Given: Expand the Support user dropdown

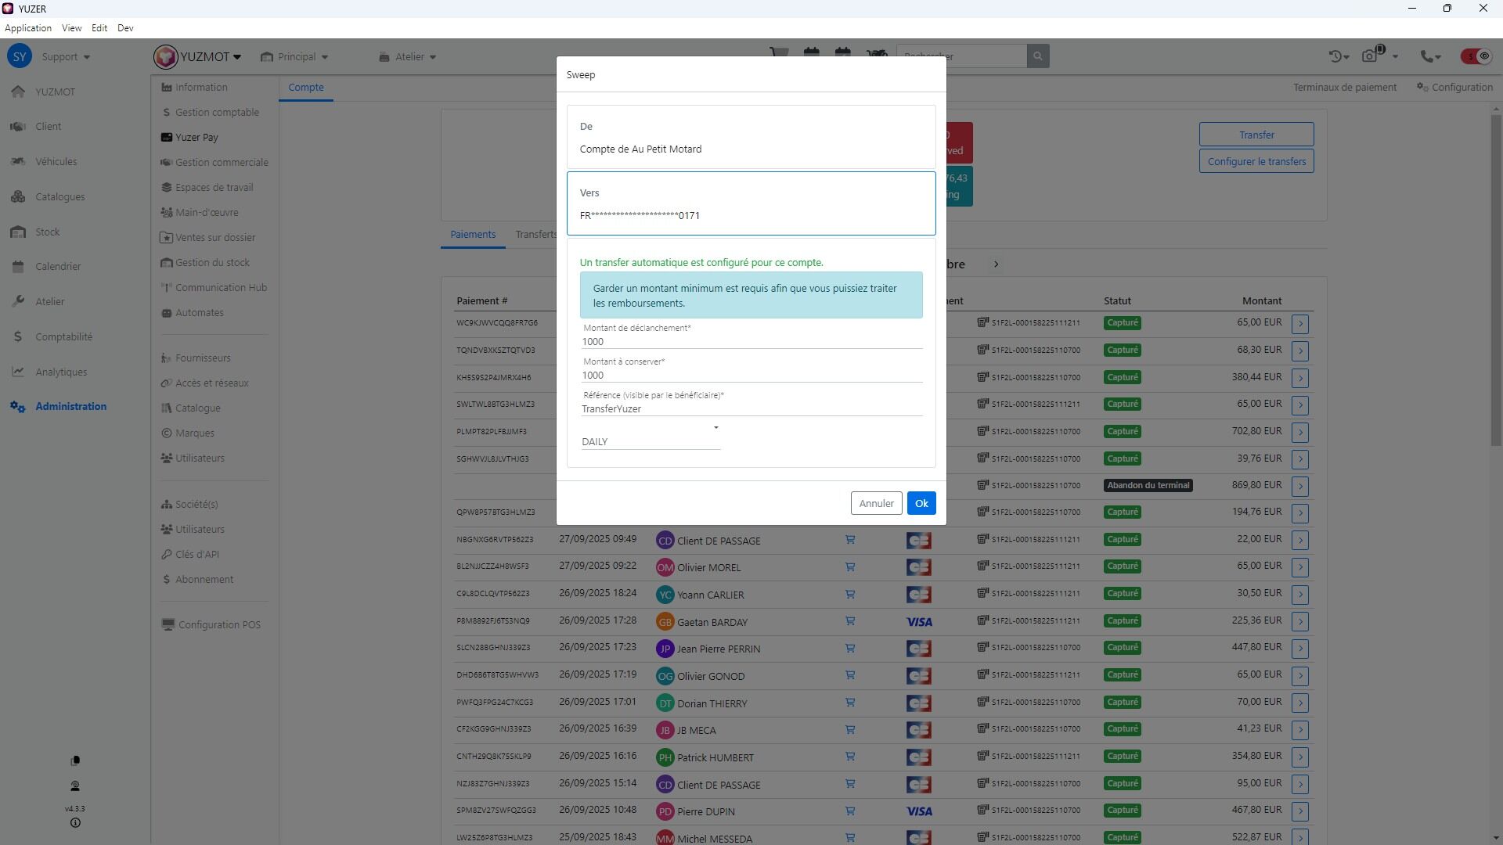Looking at the screenshot, I should tap(66, 57).
